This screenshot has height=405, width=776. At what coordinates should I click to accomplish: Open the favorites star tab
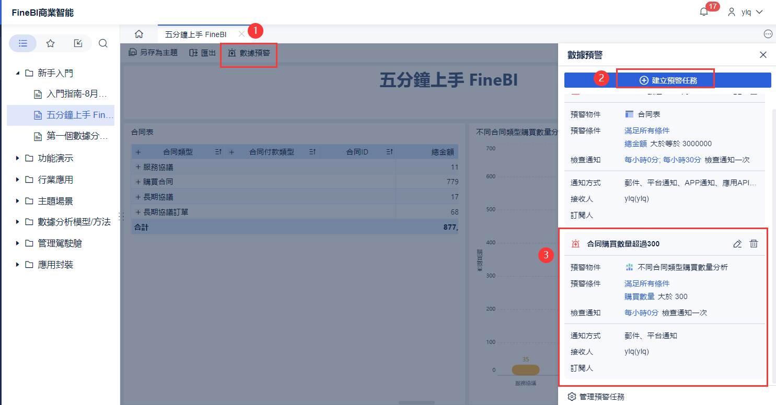coord(51,43)
